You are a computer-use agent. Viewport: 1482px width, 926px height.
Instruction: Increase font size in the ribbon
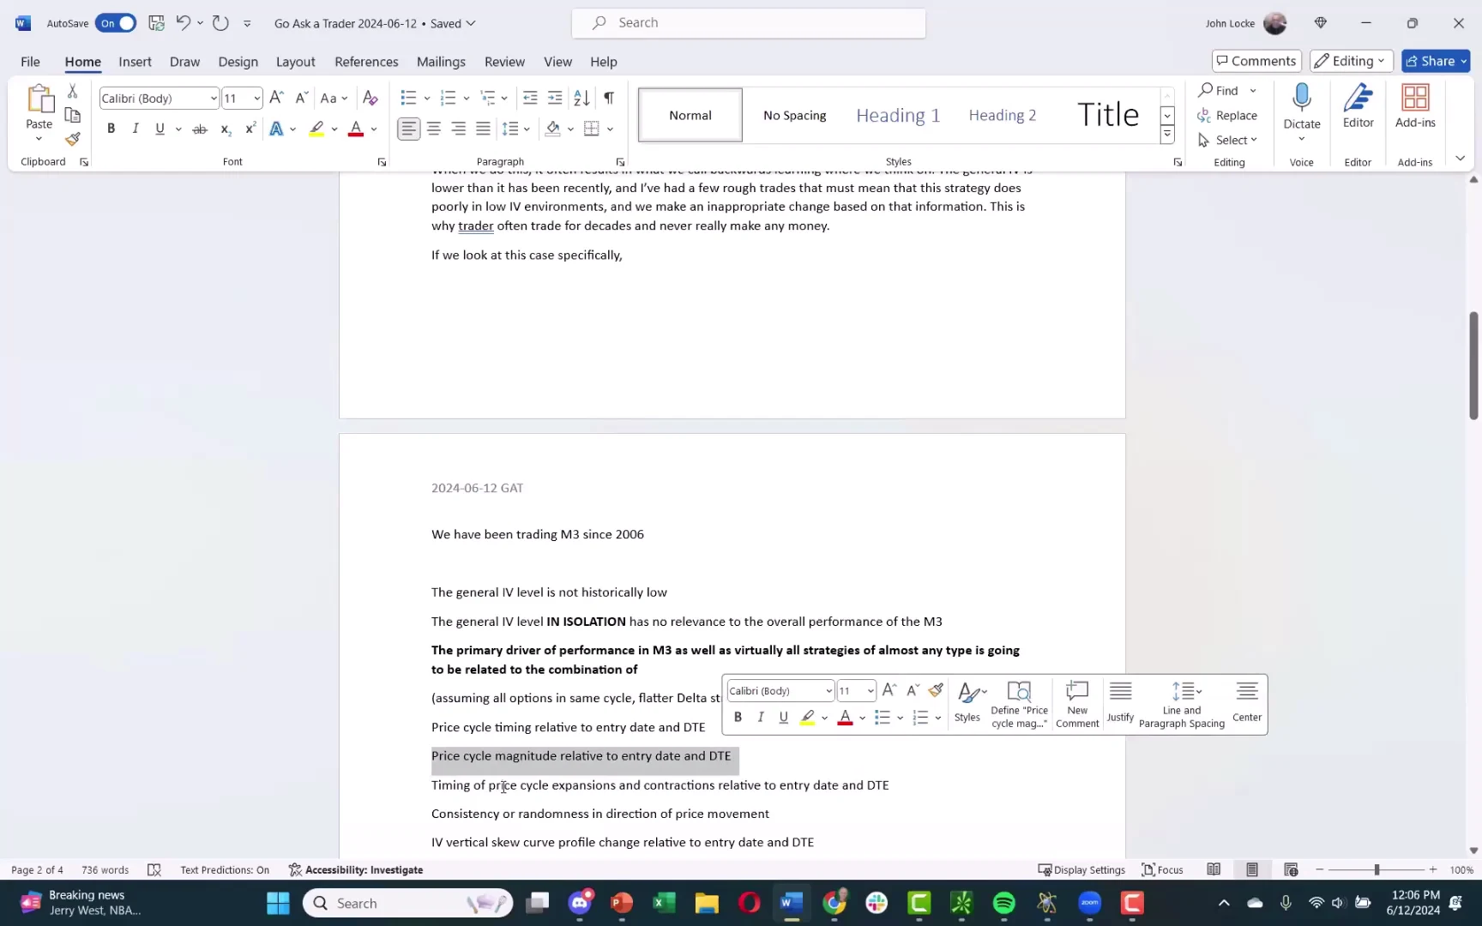pyautogui.click(x=276, y=99)
